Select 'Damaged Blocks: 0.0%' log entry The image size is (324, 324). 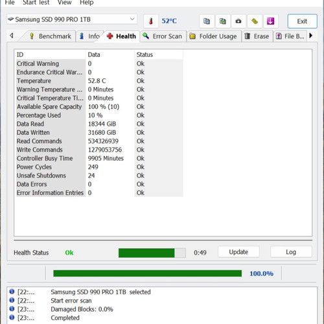(x=82, y=309)
